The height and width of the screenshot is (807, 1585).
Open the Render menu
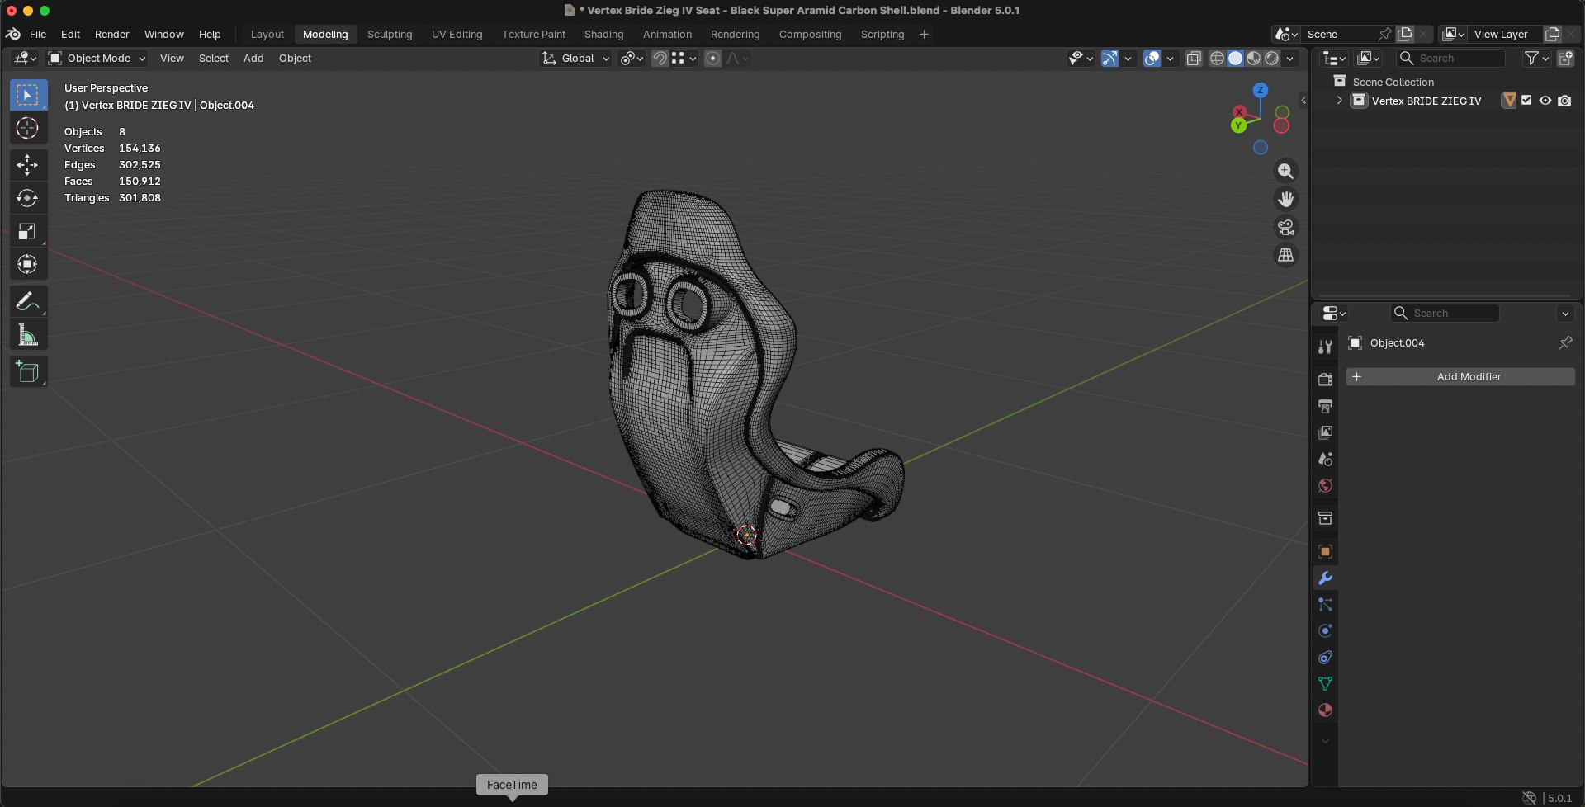pyautogui.click(x=112, y=35)
